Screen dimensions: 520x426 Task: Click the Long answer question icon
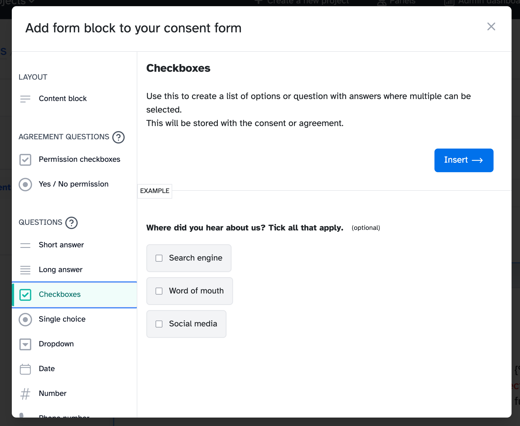(25, 270)
